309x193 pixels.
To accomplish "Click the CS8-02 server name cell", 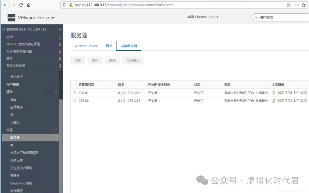I will pos(84,101).
